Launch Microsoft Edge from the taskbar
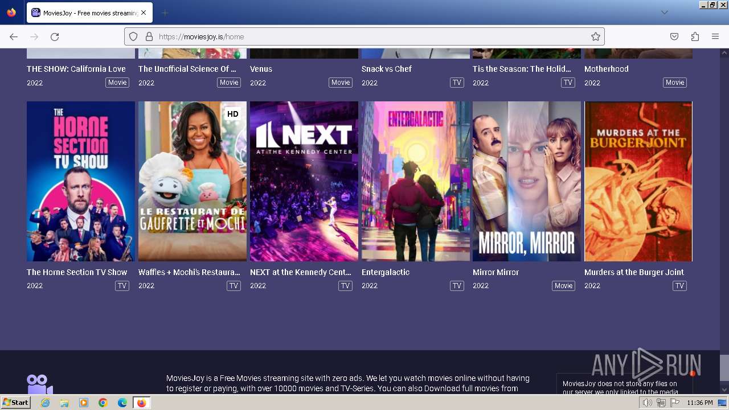 (122, 403)
